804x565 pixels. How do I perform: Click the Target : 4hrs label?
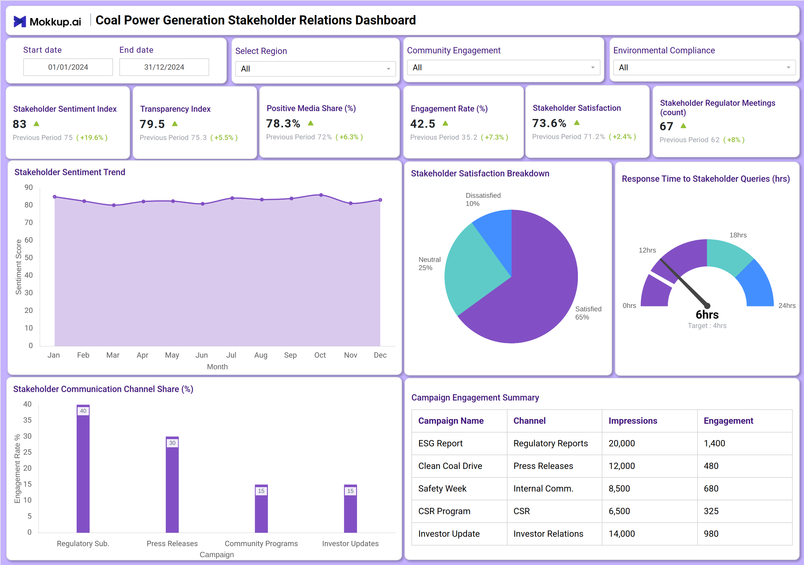(x=707, y=326)
